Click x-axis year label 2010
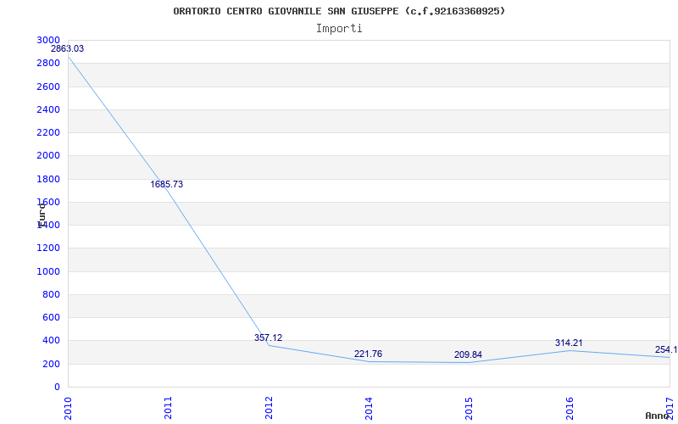 point(68,408)
